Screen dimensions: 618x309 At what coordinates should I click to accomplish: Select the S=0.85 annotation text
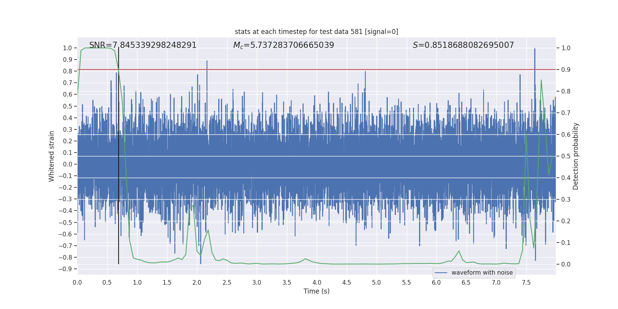click(x=463, y=45)
